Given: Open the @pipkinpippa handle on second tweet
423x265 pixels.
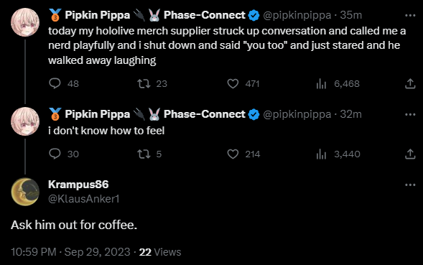Looking at the screenshot, I should pos(297,114).
